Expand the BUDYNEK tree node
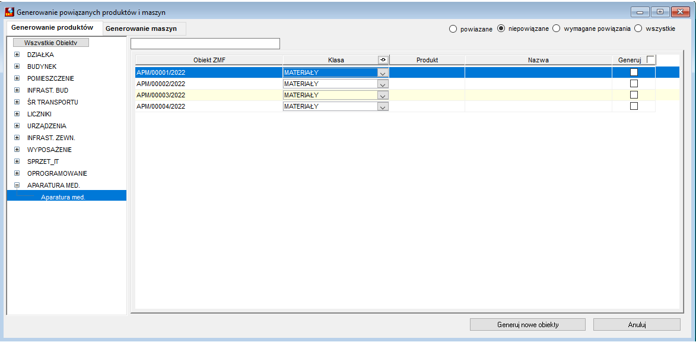Image resolution: width=696 pixels, height=342 pixels. (17, 66)
